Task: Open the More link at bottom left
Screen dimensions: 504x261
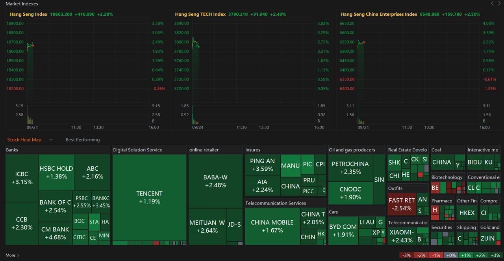Action: pos(13,255)
